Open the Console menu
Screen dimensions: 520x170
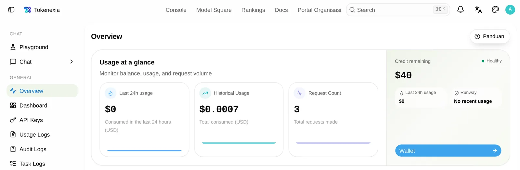coord(176,10)
